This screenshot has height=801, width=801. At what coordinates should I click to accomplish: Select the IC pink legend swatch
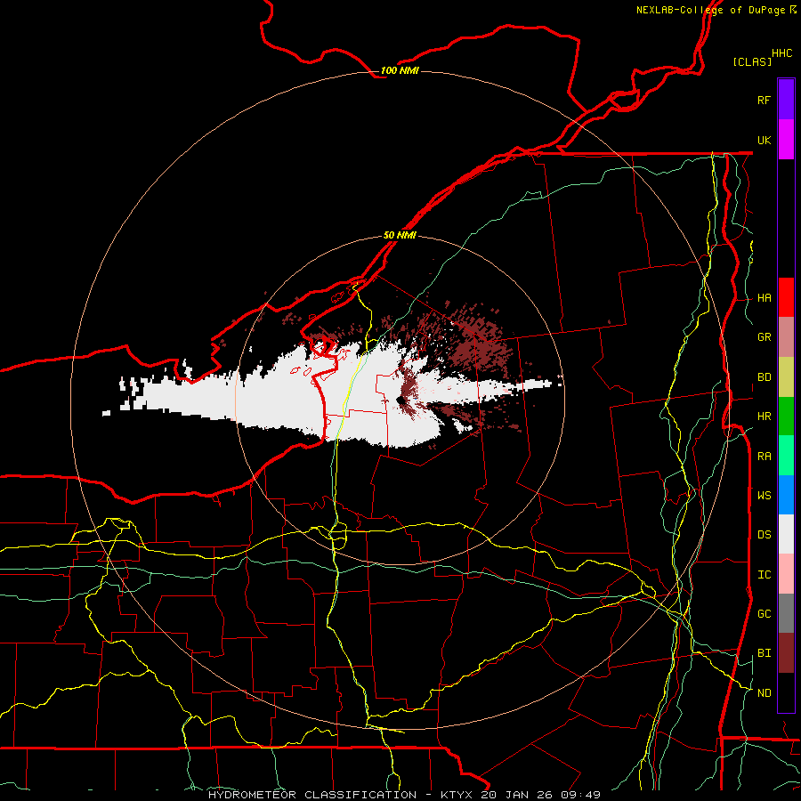tap(786, 574)
